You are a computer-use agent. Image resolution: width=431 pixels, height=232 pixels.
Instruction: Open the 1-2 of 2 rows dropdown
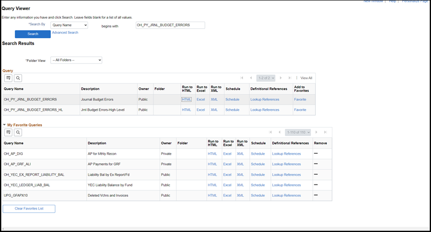[x=266, y=78]
